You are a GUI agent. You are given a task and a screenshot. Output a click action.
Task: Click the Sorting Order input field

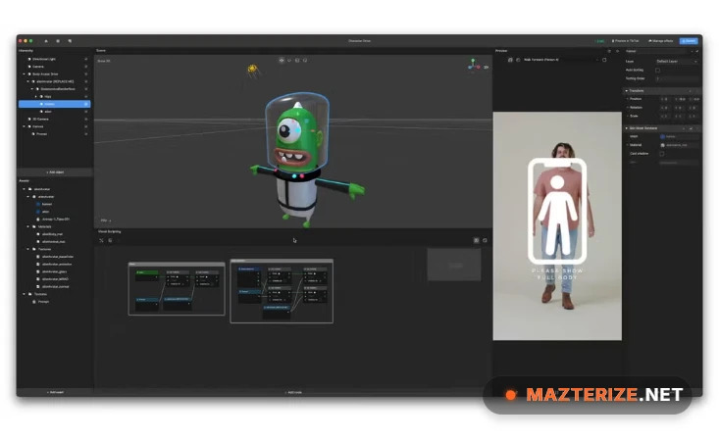[677, 78]
